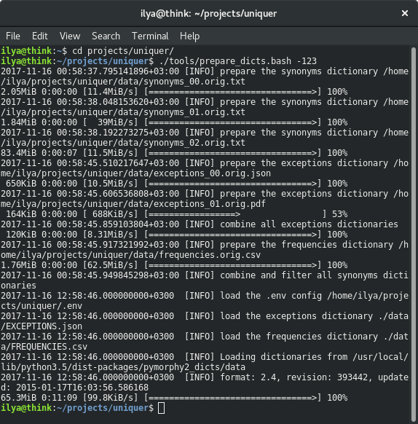Close the terminal window with X
The height and width of the screenshot is (424, 418).
(404, 13)
